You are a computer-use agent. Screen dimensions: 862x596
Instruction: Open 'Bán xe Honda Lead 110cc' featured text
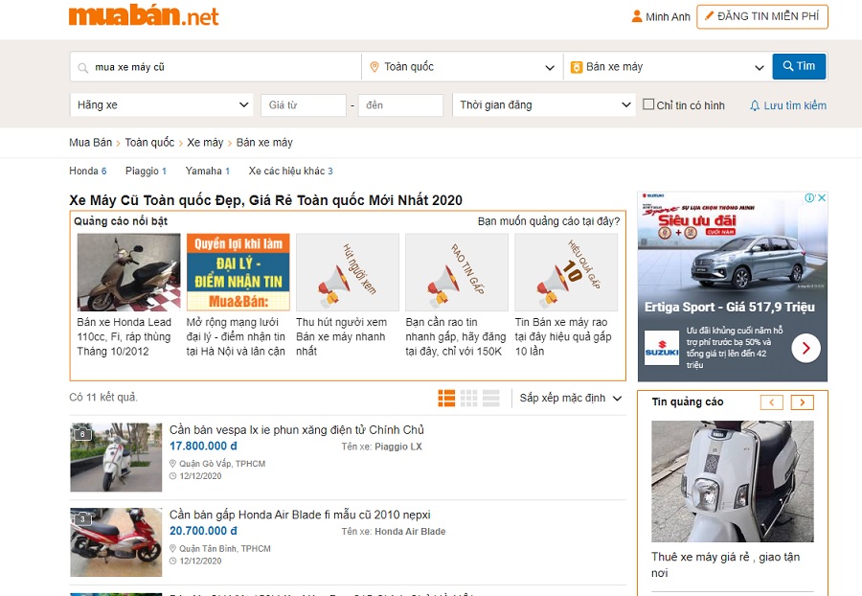coord(125,336)
